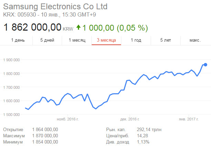
Task: Click the янв. 2017 г. axis label
Action: coord(189,119)
